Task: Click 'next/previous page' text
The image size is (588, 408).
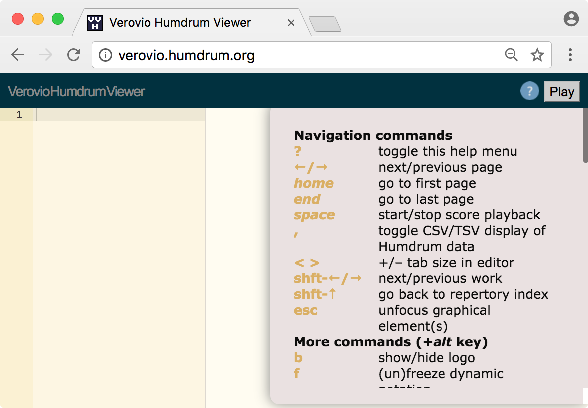Action: pyautogui.click(x=440, y=167)
